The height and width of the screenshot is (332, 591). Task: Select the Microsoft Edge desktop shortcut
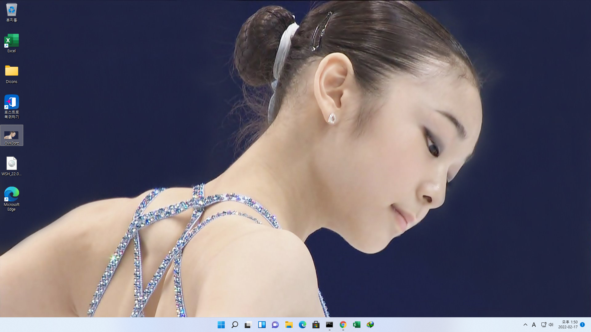point(11,199)
